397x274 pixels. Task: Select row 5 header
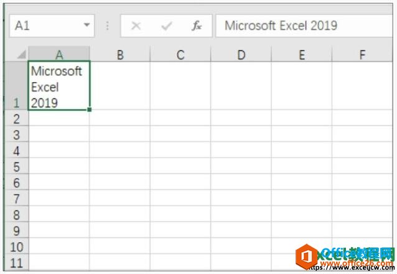click(16, 166)
